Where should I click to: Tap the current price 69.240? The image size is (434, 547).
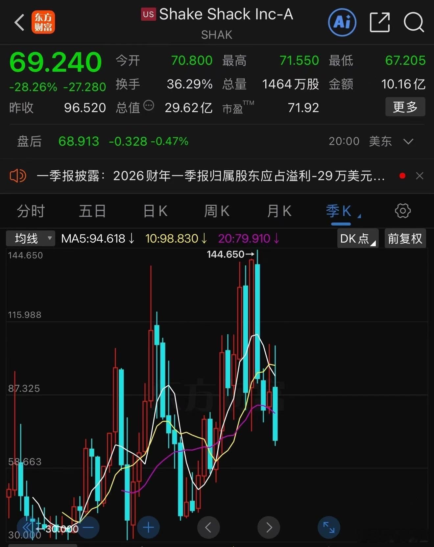[56, 62]
